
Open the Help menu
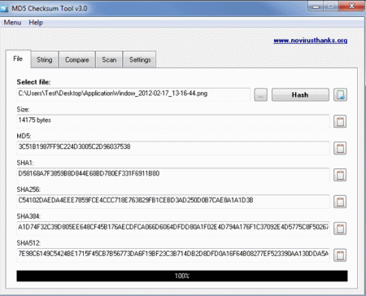(x=36, y=23)
